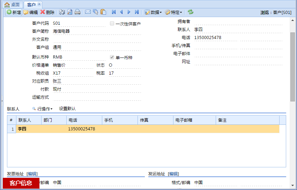297x190 pixels.
Task: Click the 发运地址 编辑 link
Action: tap(173, 174)
